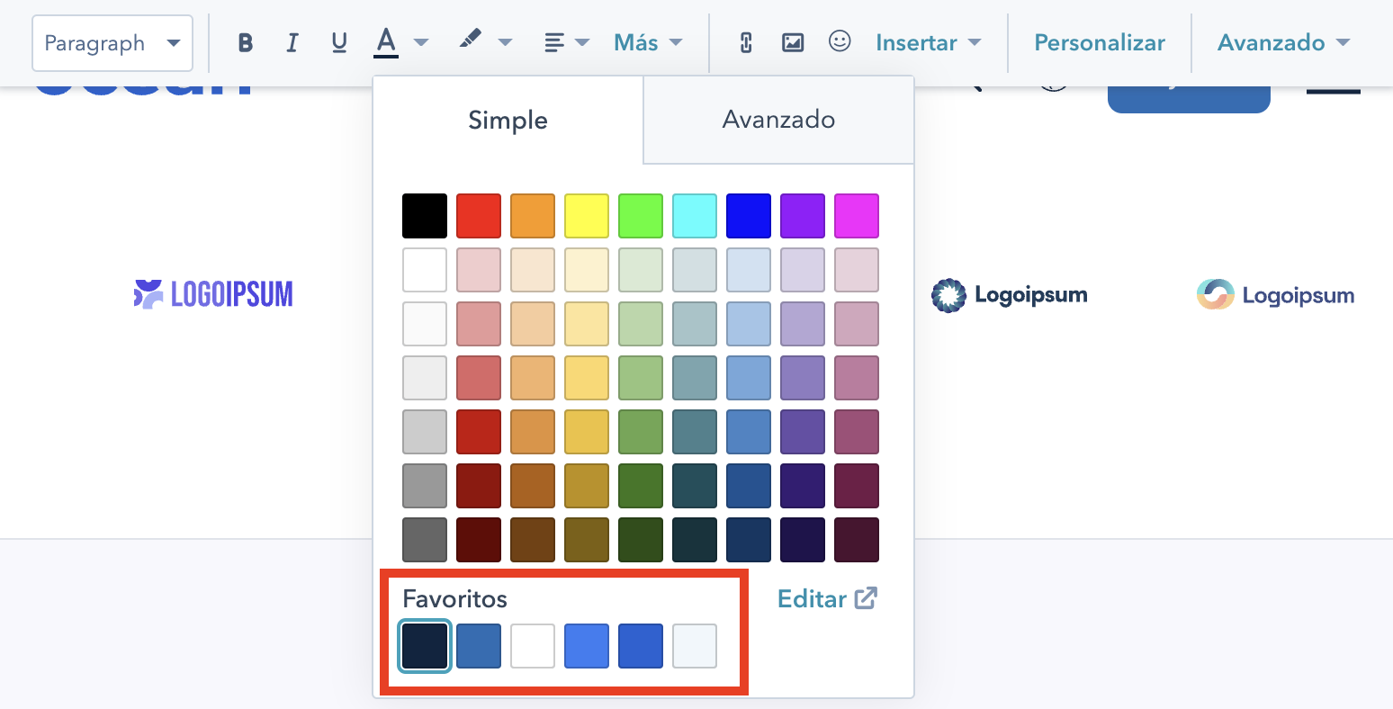Apply italic formatting
The height and width of the screenshot is (709, 1393).
(292, 41)
